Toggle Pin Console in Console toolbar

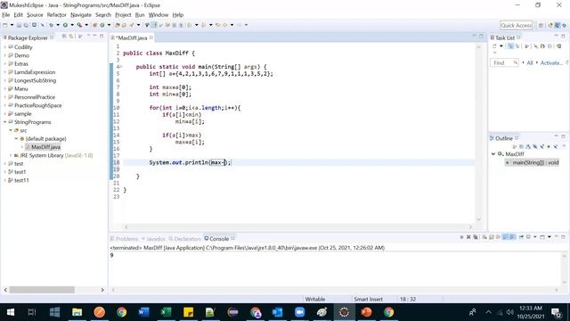(x=521, y=237)
